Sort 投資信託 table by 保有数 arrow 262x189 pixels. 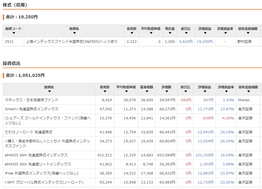pos(105,92)
